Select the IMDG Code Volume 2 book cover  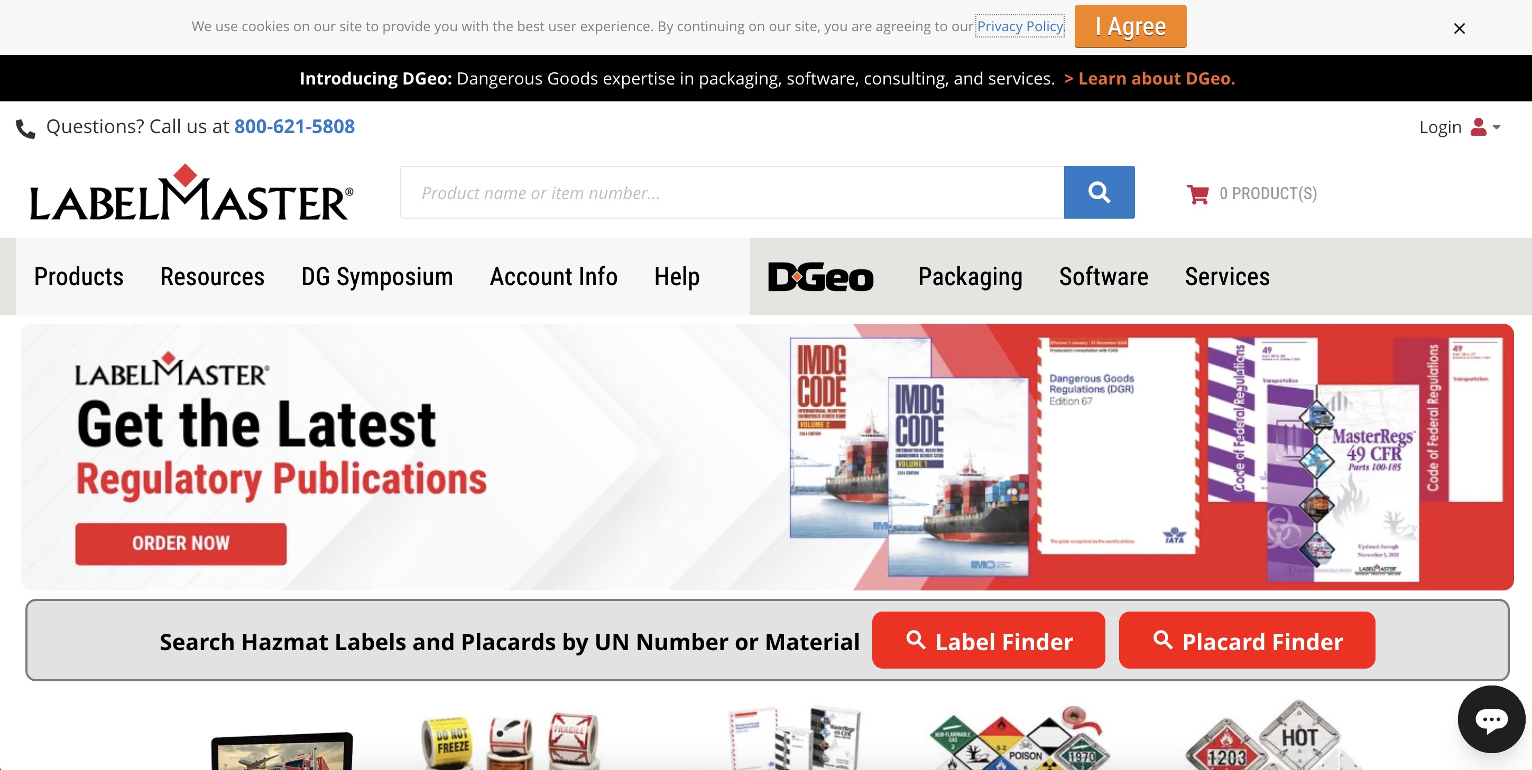point(838,437)
